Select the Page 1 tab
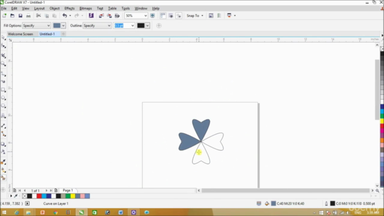 68,190
